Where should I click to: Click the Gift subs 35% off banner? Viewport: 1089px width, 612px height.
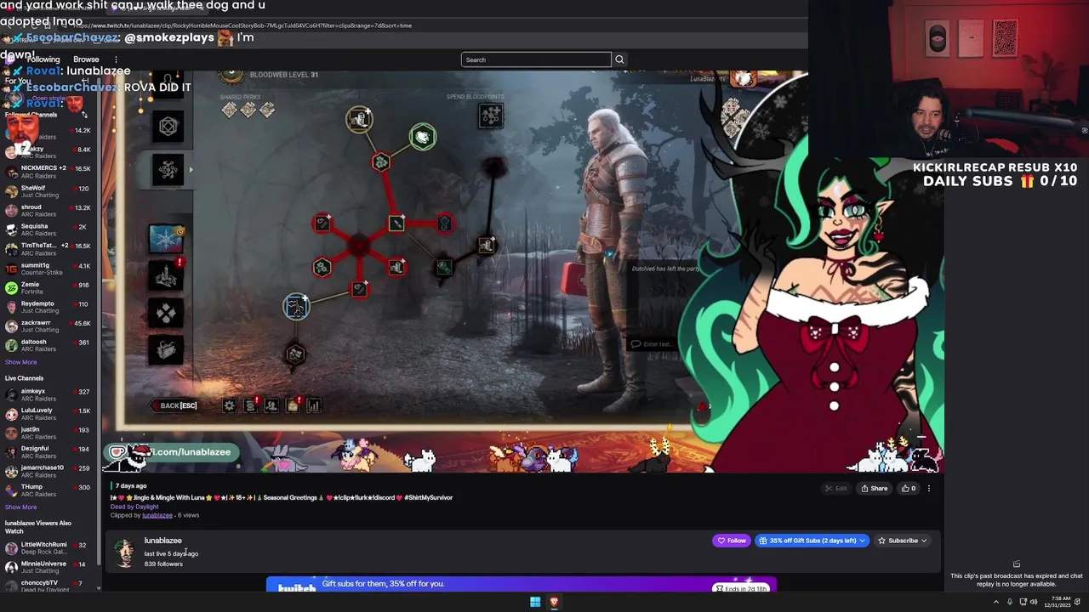(521, 585)
